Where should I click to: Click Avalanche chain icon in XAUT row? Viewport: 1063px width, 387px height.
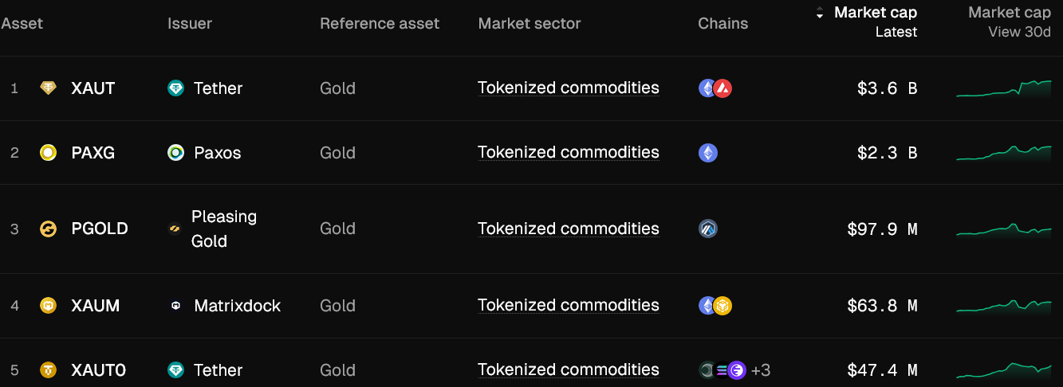[723, 88]
